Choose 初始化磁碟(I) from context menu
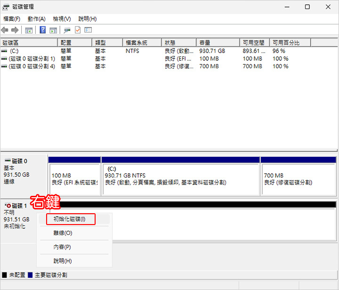The width and height of the screenshot is (339, 290). tap(74, 219)
